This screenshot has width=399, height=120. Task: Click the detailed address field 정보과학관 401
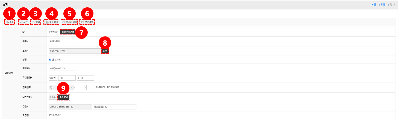(114, 107)
